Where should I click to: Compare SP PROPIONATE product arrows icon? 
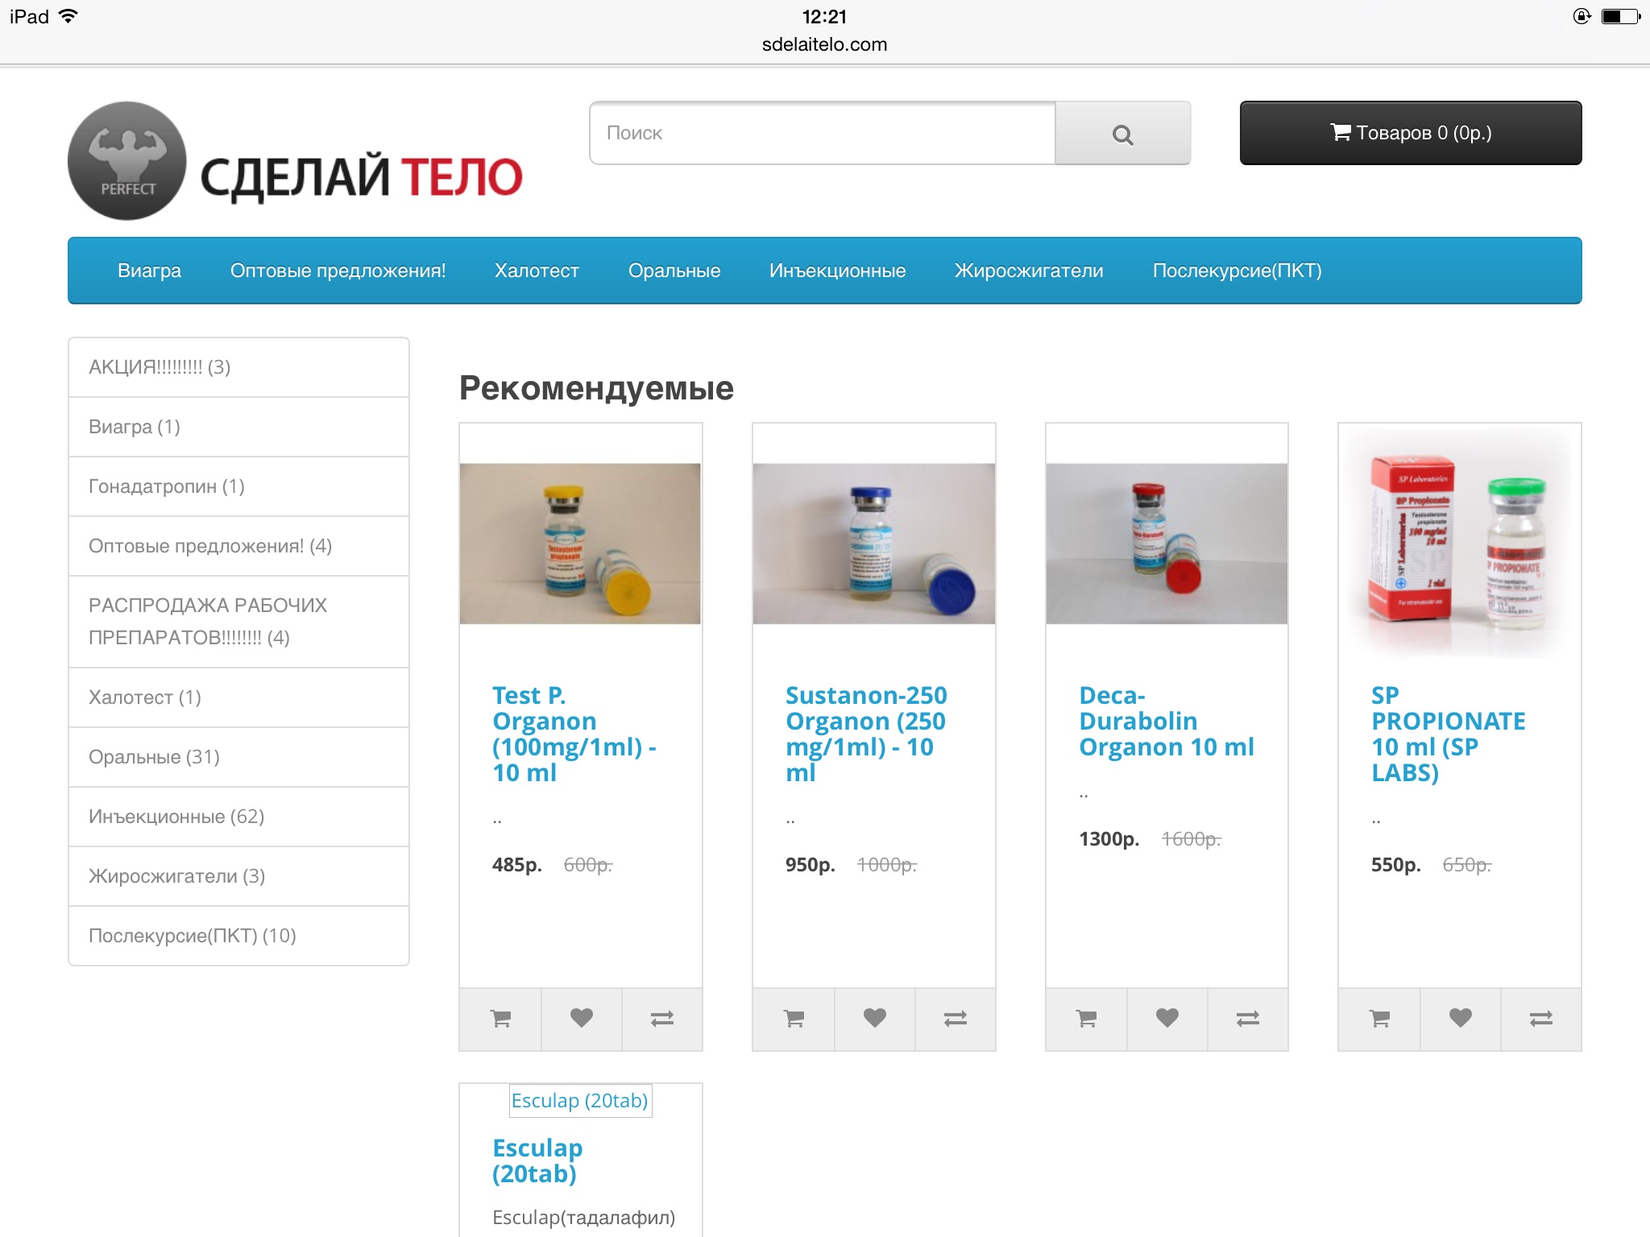1540,1019
